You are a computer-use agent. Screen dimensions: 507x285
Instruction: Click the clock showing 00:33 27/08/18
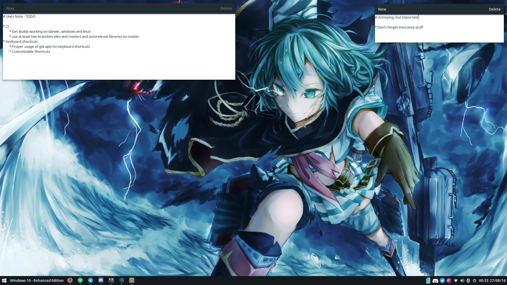tap(492, 281)
